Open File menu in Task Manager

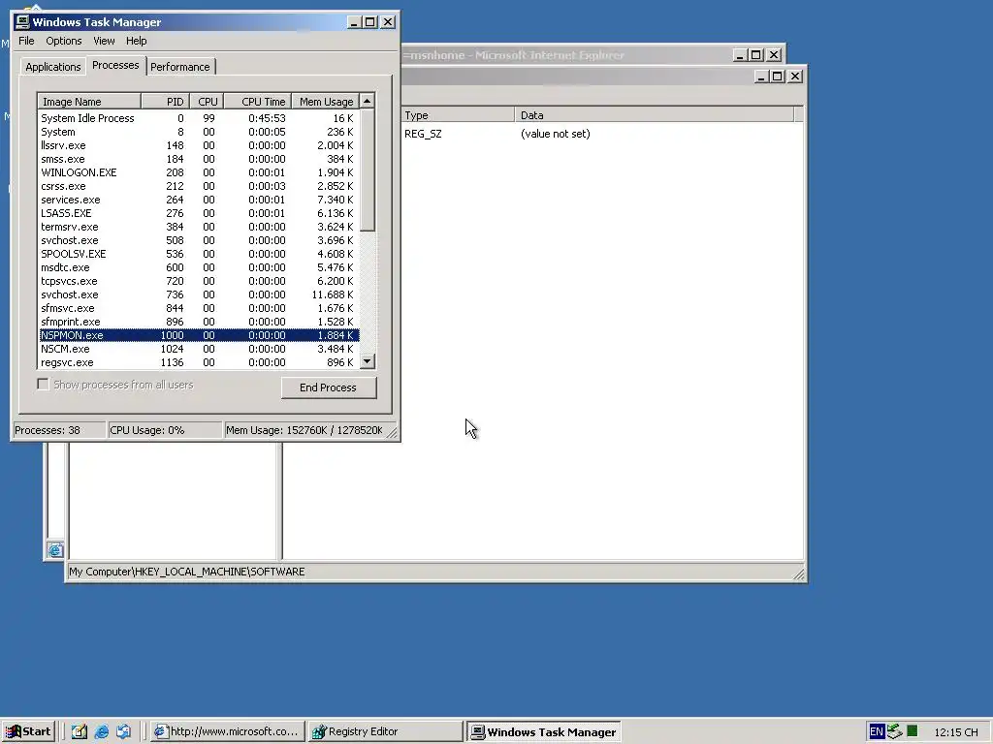[26, 41]
